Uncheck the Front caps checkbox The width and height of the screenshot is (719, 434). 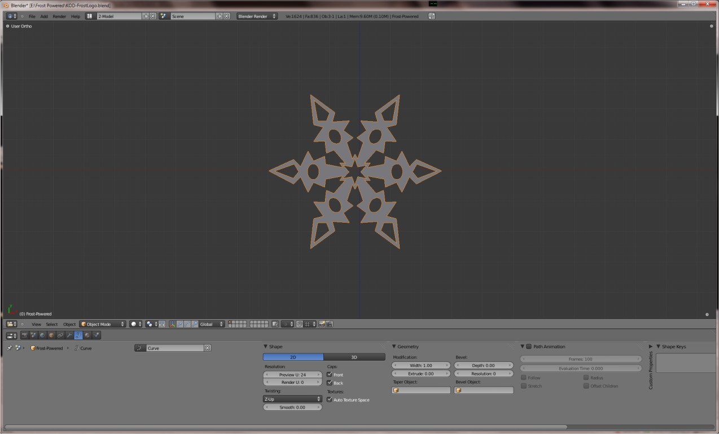click(330, 375)
